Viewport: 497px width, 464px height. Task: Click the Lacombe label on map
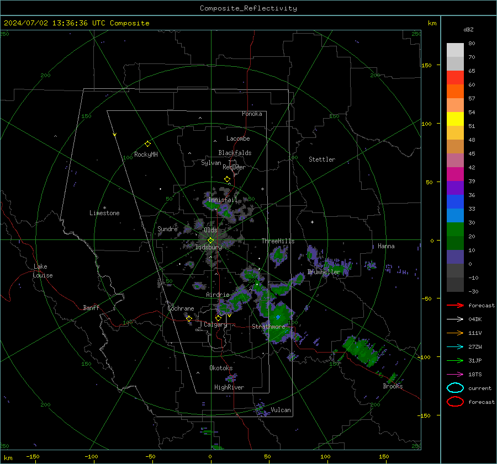click(238, 138)
